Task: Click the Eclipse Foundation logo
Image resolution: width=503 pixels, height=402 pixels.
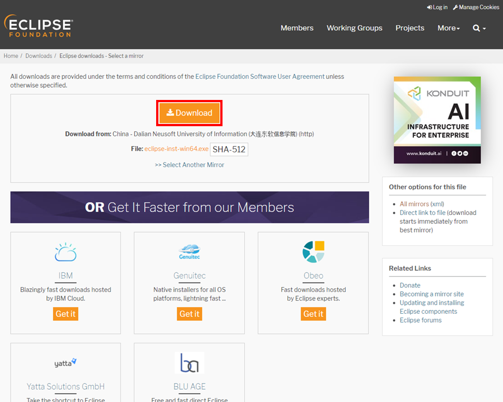Action: click(38, 26)
